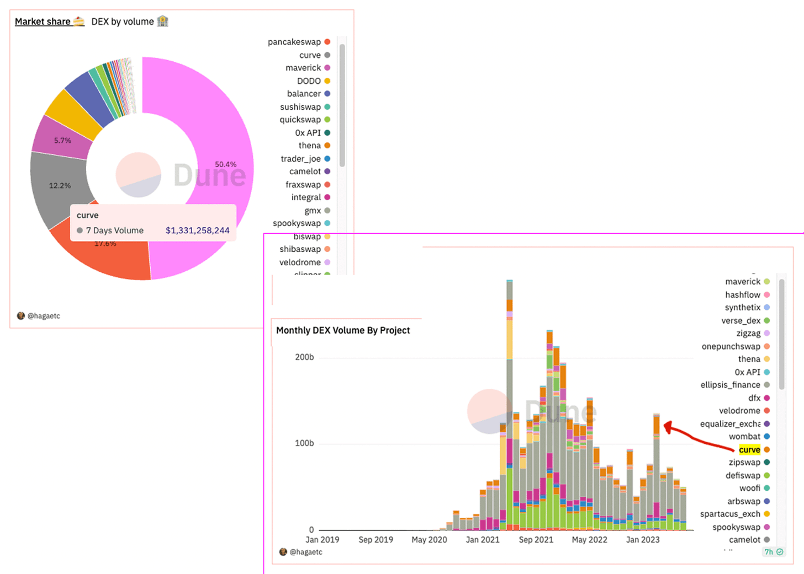Image resolution: width=804 pixels, height=574 pixels.
Task: Click the avatar icon beside @hagaetc under pie chart
Action: click(21, 316)
